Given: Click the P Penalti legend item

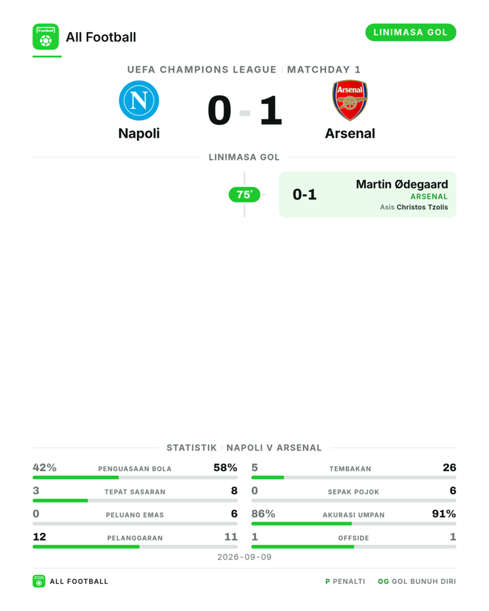Looking at the screenshot, I should tap(345, 581).
